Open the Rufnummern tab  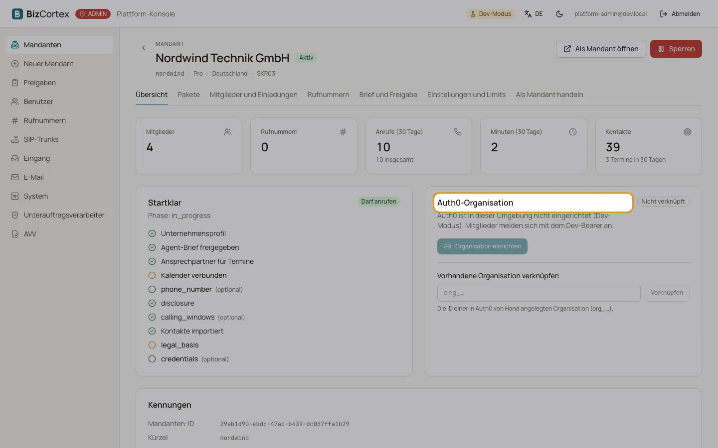(328, 95)
